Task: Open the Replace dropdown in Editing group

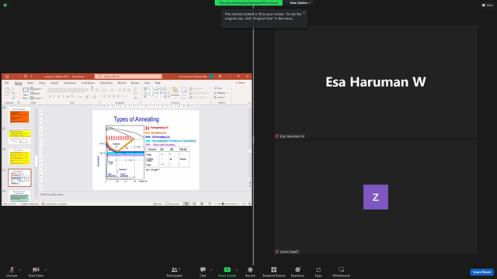Action: click(x=221, y=93)
